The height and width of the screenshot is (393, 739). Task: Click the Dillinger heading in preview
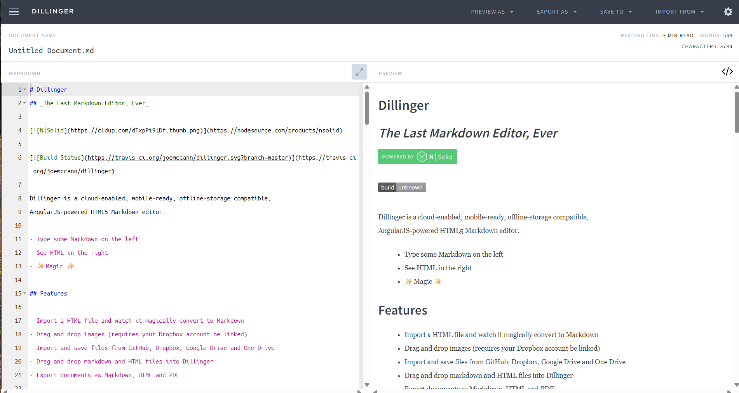404,106
